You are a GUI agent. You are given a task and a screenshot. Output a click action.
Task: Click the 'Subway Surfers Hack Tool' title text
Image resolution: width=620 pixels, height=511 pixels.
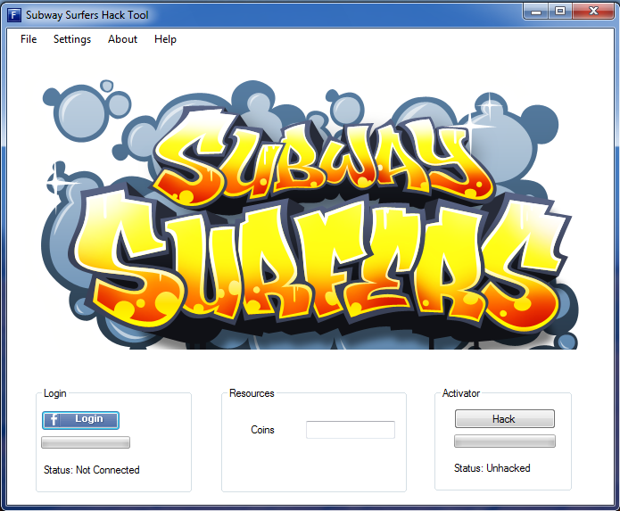87,15
